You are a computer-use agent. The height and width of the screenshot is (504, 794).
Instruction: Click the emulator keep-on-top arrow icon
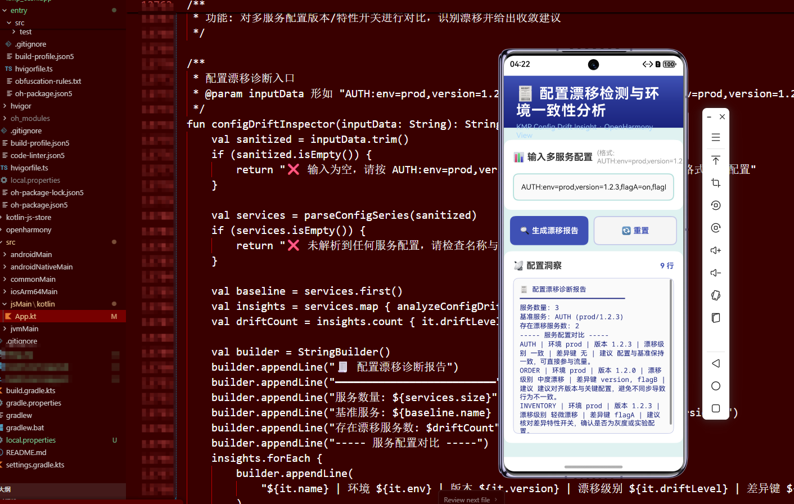click(716, 160)
